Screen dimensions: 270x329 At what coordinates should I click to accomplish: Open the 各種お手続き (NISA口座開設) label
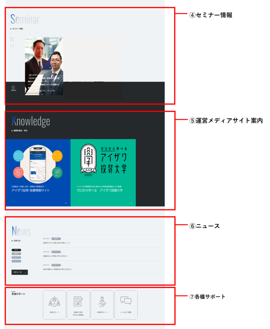click(78, 313)
